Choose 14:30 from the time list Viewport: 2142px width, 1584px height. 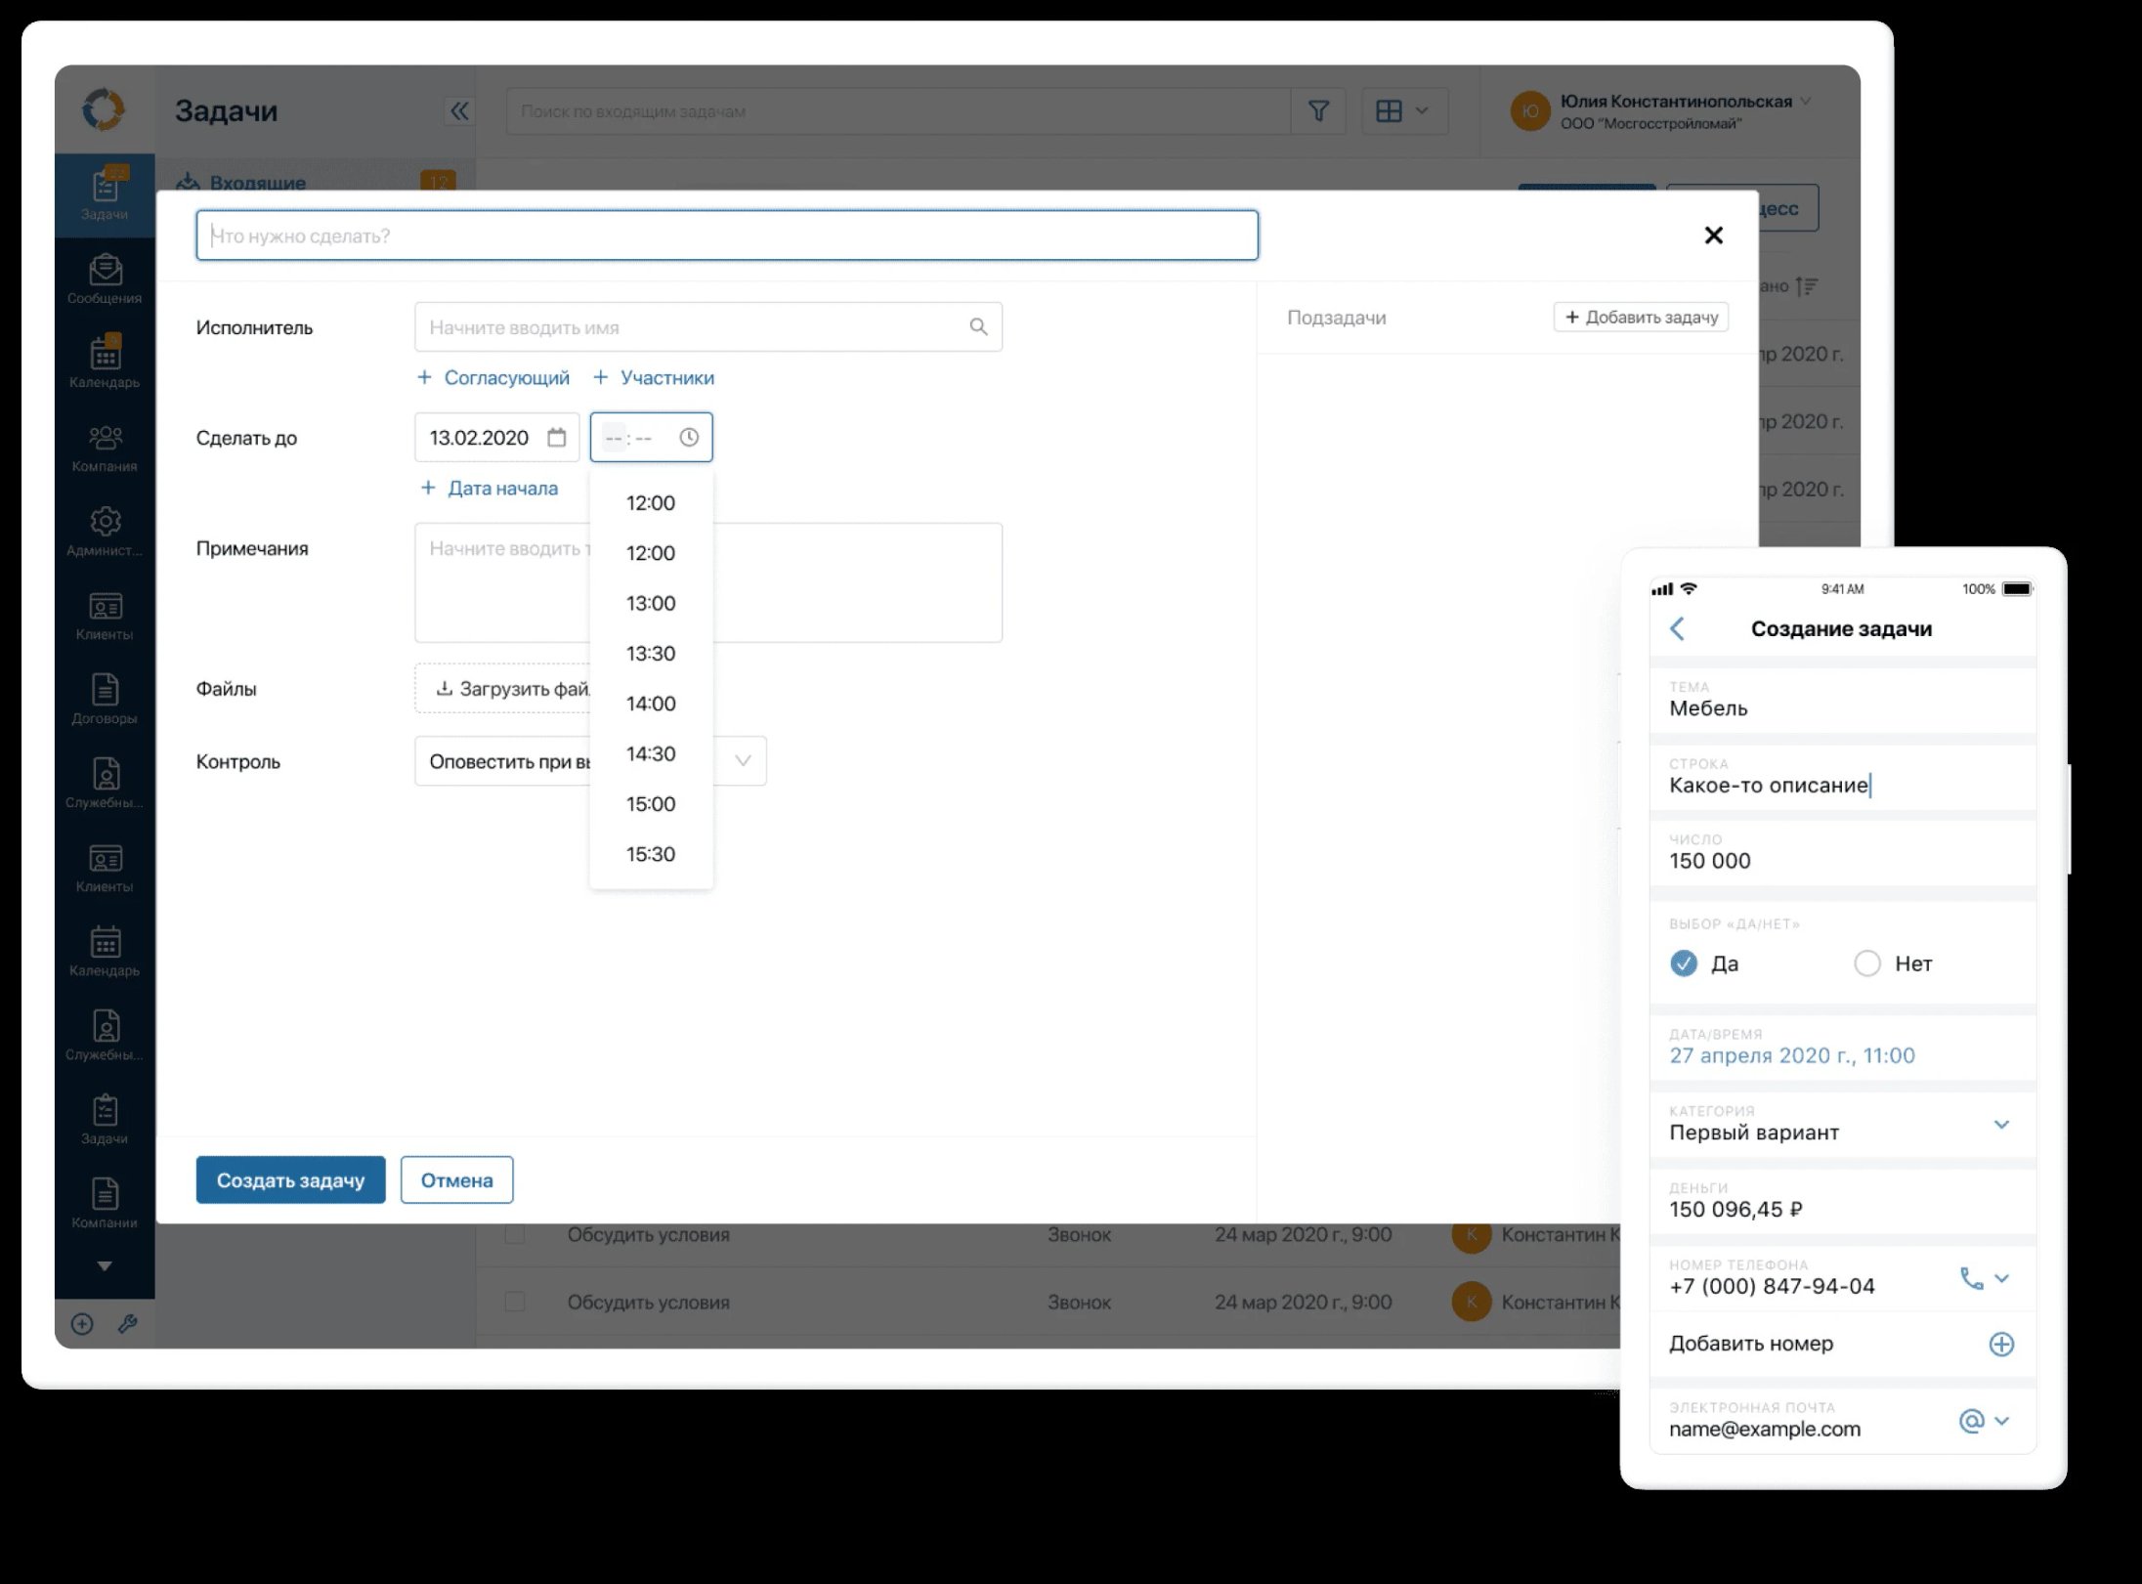pyautogui.click(x=651, y=754)
